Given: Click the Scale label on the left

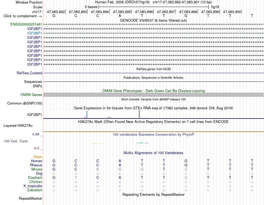Looking at the screenshot, I should click(x=38, y=7).
